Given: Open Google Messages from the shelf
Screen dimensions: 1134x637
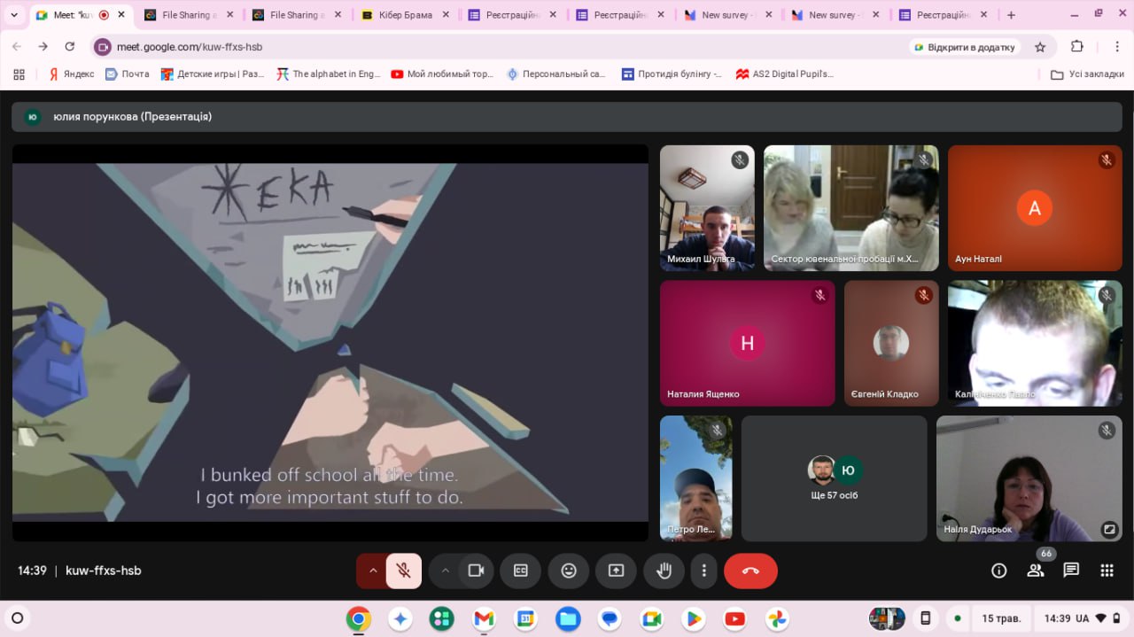Looking at the screenshot, I should click(x=610, y=618).
